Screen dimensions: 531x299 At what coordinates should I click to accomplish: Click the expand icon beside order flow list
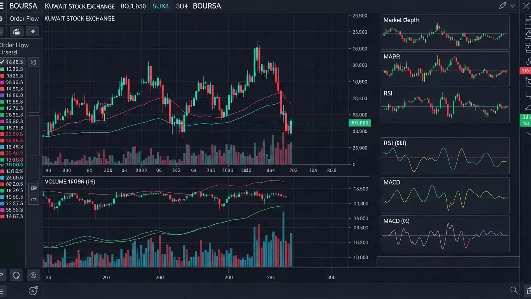click(x=34, y=62)
